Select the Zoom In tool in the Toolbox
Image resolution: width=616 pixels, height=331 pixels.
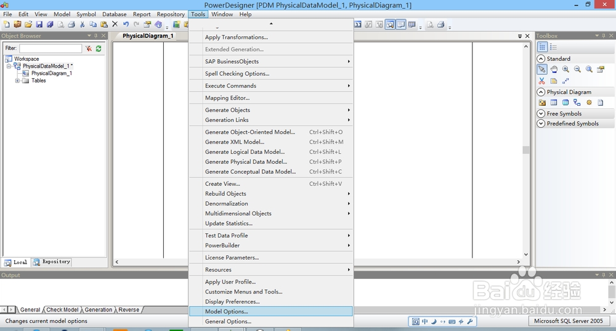click(565, 70)
